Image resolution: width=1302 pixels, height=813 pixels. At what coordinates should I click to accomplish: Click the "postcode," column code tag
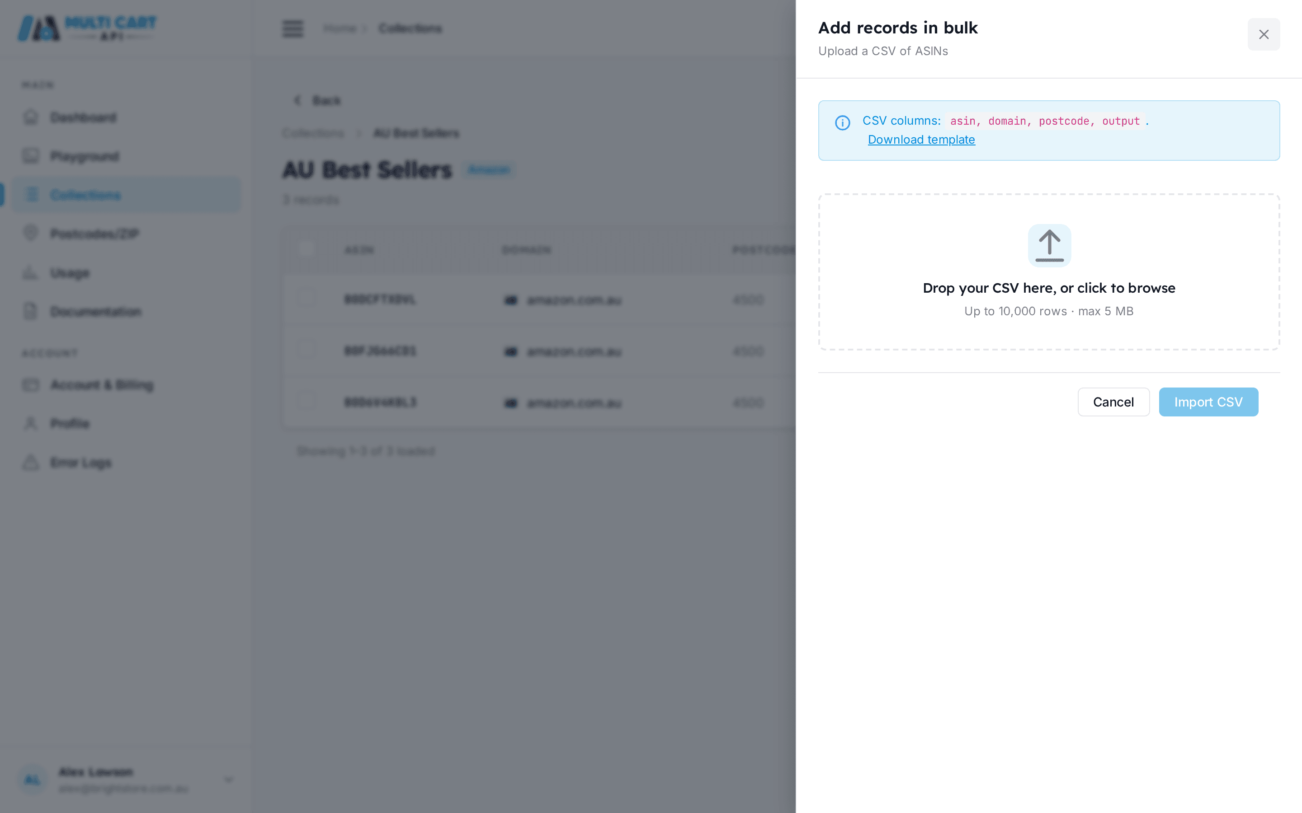pyautogui.click(x=1067, y=121)
